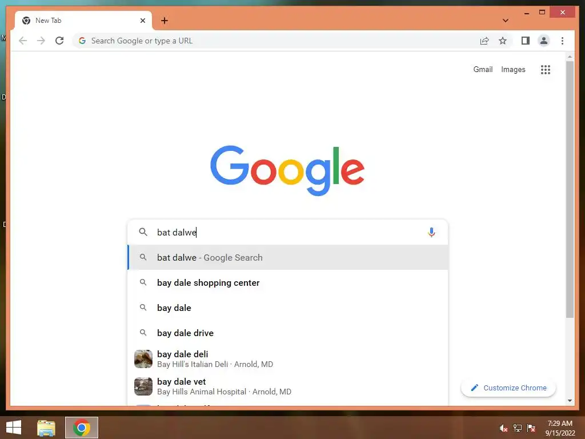Open Google Images link
Image resolution: width=585 pixels, height=439 pixels.
pos(513,69)
